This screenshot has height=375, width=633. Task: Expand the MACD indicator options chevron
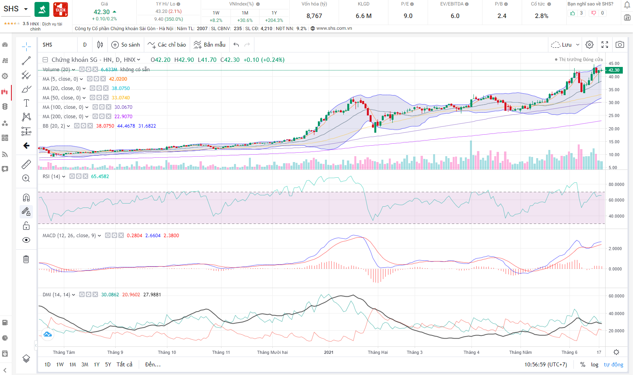click(x=100, y=236)
